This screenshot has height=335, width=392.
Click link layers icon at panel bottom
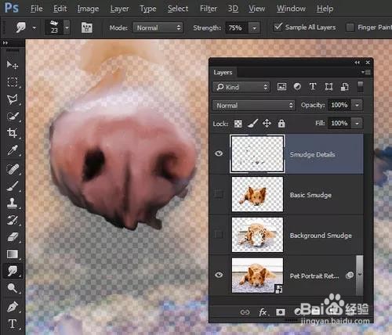[245, 312]
